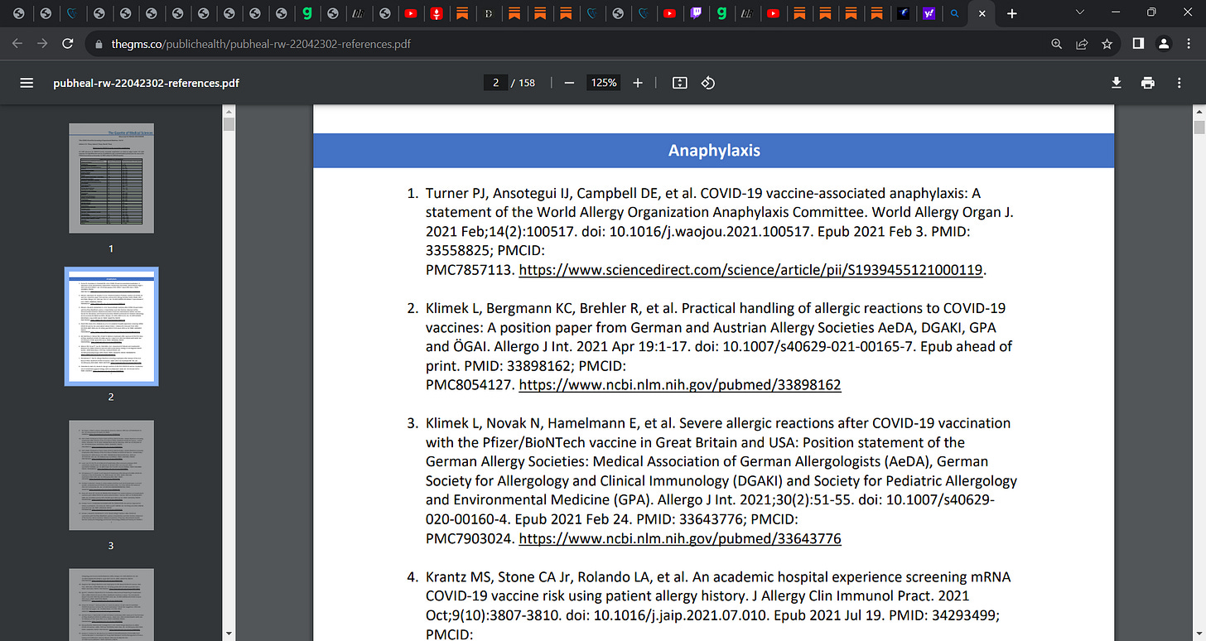
Task: Click the page number field showing 2
Action: pyautogui.click(x=495, y=83)
